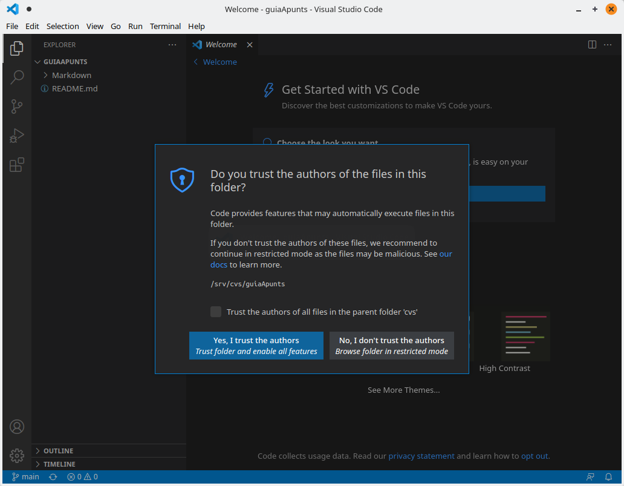Open the Run and Debug view
The image size is (624, 486).
pyautogui.click(x=17, y=136)
